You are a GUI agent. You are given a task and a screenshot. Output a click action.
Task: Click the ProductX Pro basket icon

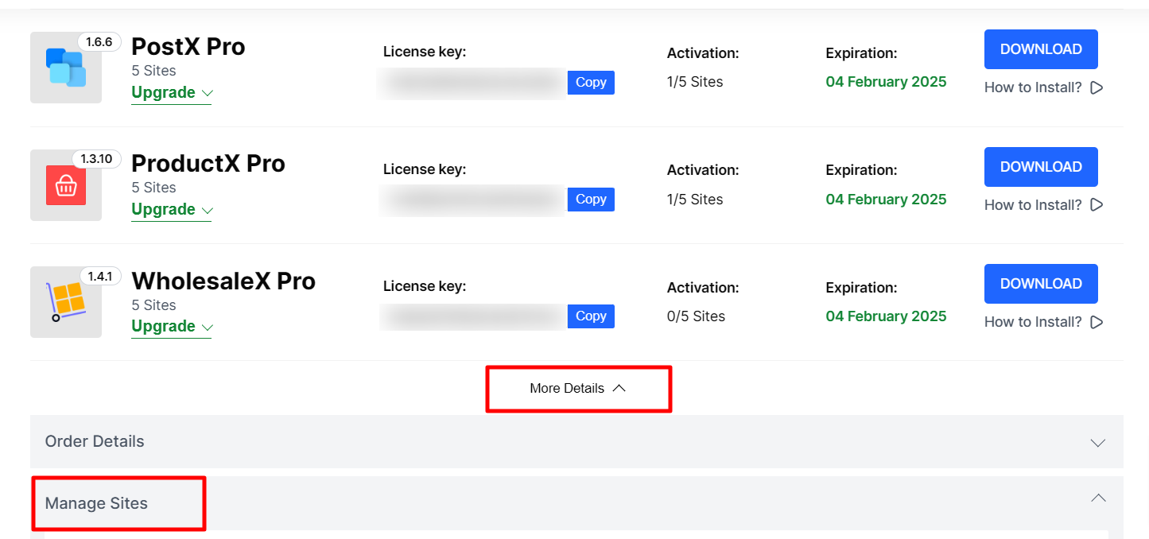[66, 186]
